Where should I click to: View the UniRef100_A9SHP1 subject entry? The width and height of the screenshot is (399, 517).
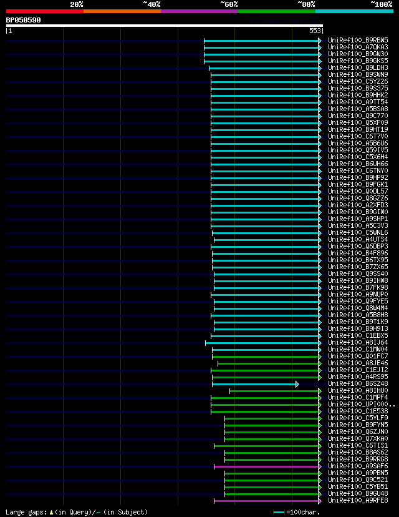358,219
